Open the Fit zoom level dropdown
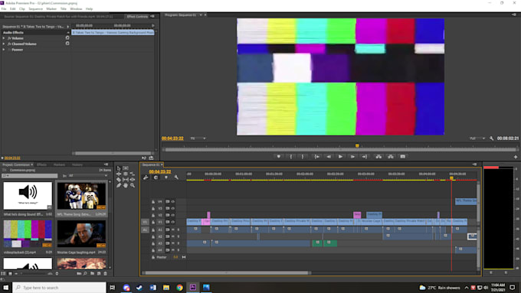 coord(198,138)
